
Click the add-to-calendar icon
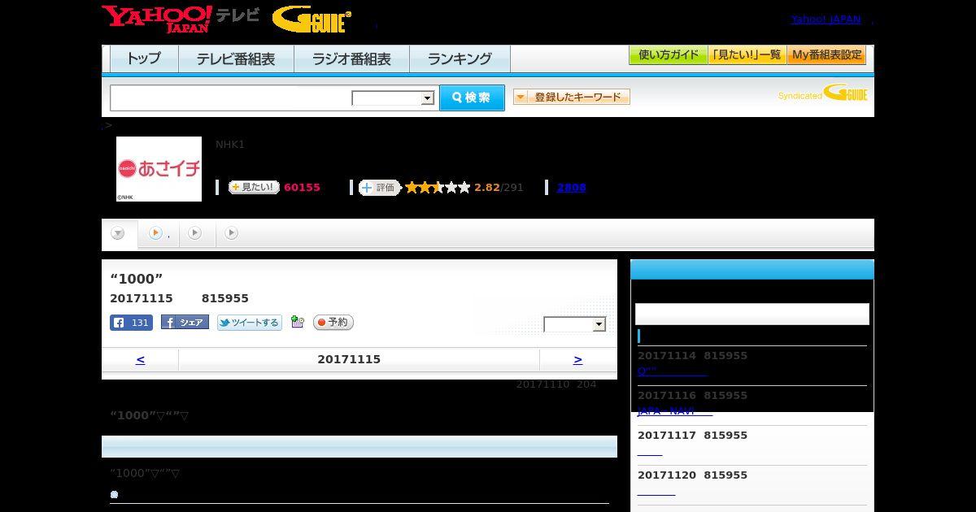[x=297, y=323]
